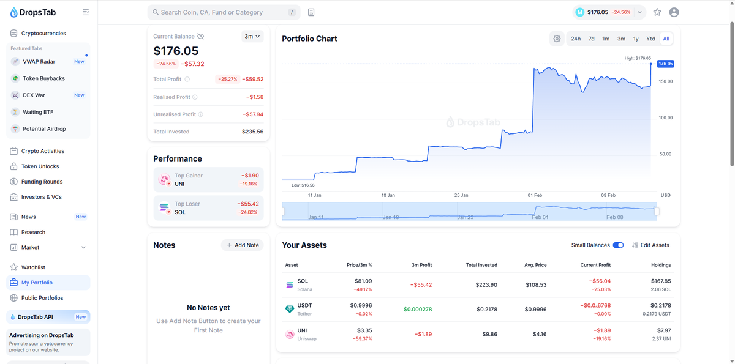Click the Add Note button

(243, 245)
